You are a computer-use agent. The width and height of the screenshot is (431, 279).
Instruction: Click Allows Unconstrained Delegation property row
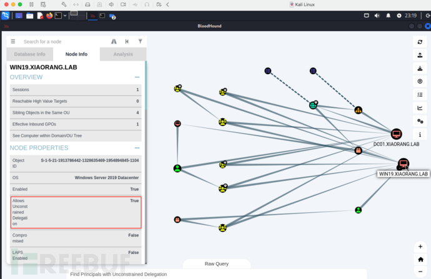[76, 212]
